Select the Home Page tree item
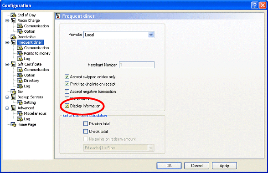 [x=26, y=124]
